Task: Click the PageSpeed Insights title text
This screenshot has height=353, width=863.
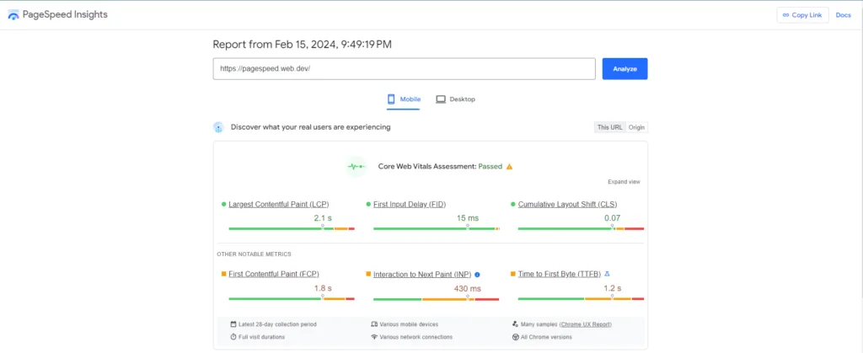Action: pyautogui.click(x=65, y=15)
